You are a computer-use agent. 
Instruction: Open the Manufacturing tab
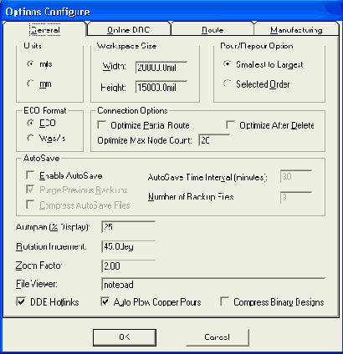(296, 29)
